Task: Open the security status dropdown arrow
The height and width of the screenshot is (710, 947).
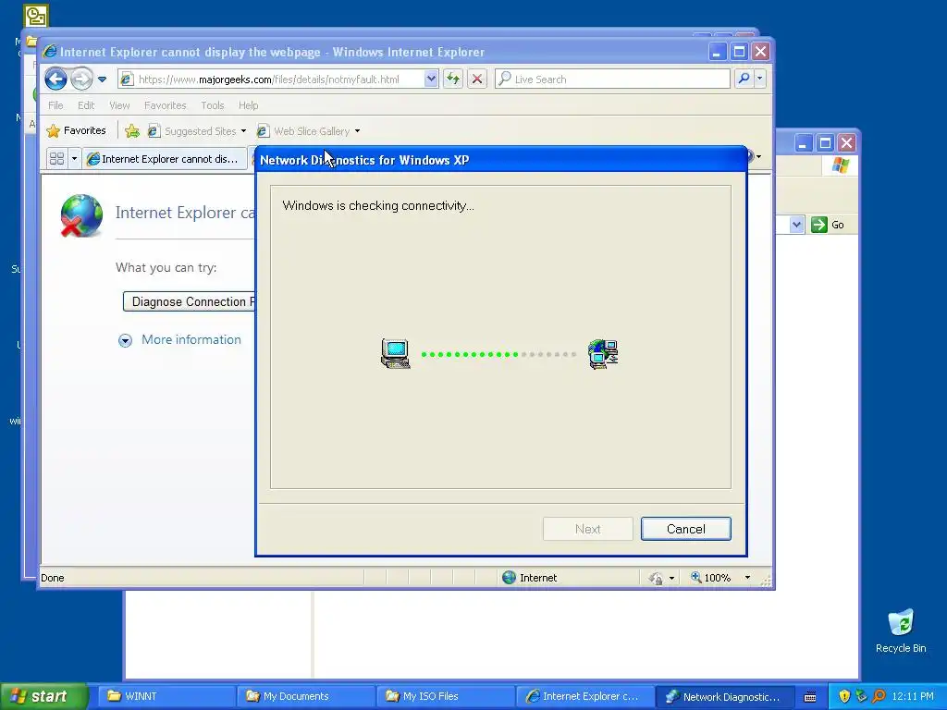Action: click(671, 578)
